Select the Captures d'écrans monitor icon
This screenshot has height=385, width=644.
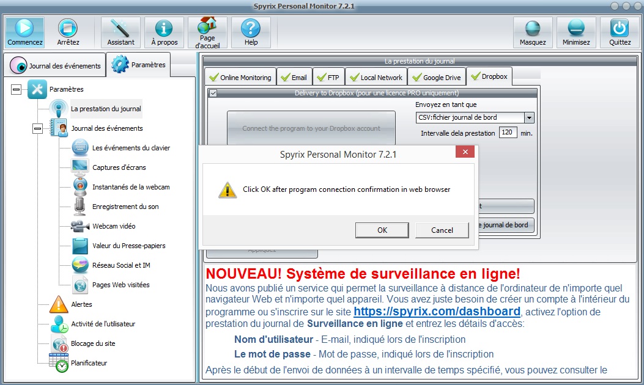pos(80,167)
